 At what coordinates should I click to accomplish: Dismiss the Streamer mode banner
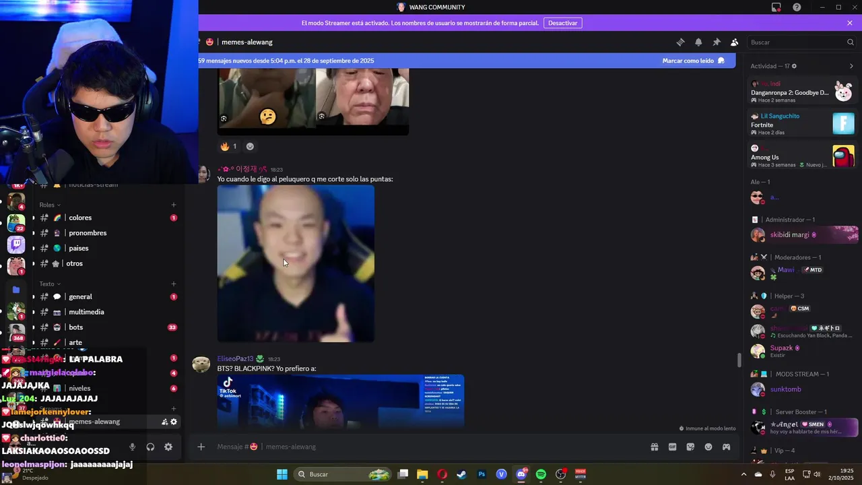850,23
